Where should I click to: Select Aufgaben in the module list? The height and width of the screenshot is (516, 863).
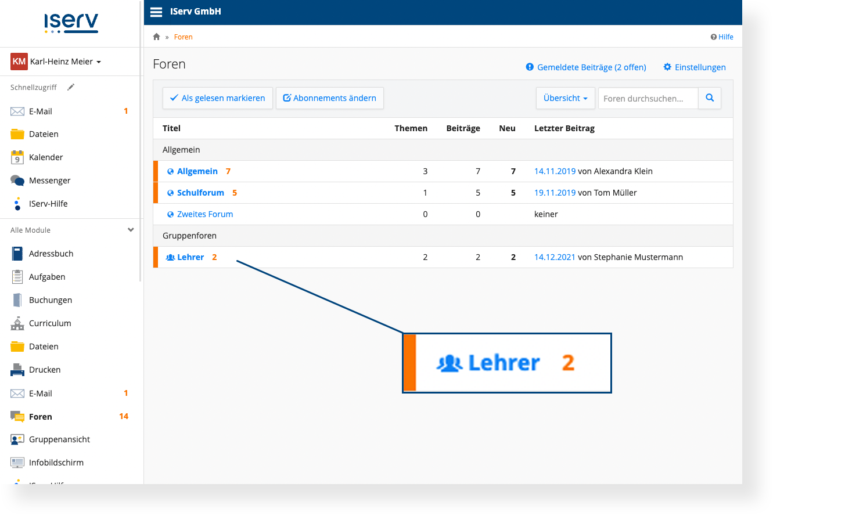pos(46,277)
